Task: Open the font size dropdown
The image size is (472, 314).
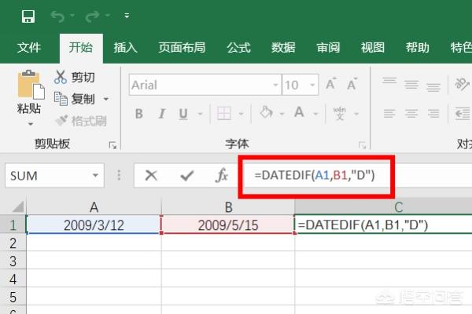Action: click(x=312, y=86)
